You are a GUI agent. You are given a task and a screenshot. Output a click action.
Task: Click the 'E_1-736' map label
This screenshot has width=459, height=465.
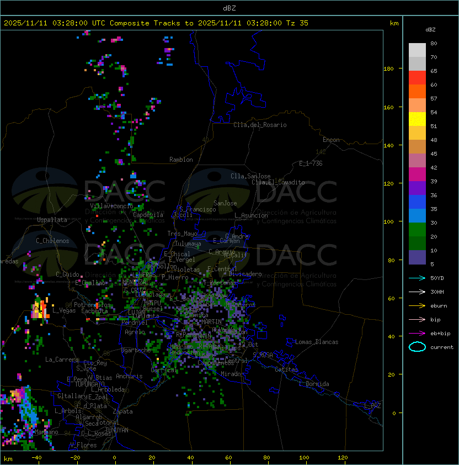click(311, 163)
